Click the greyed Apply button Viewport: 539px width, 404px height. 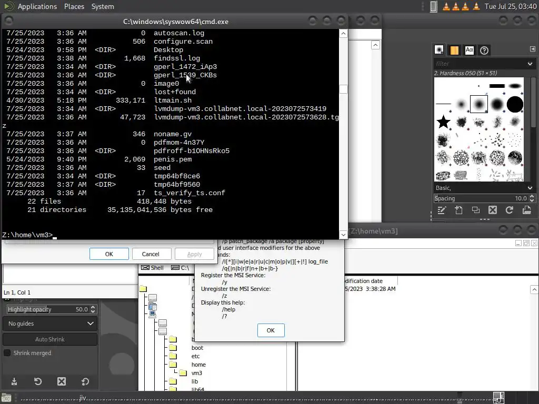(194, 254)
